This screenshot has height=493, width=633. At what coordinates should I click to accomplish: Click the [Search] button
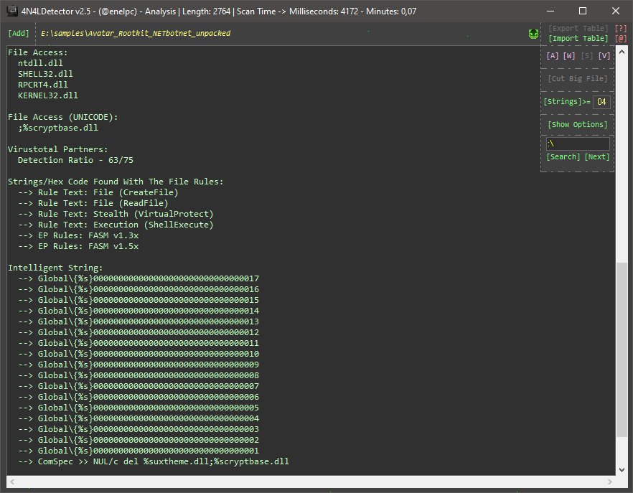pos(563,156)
